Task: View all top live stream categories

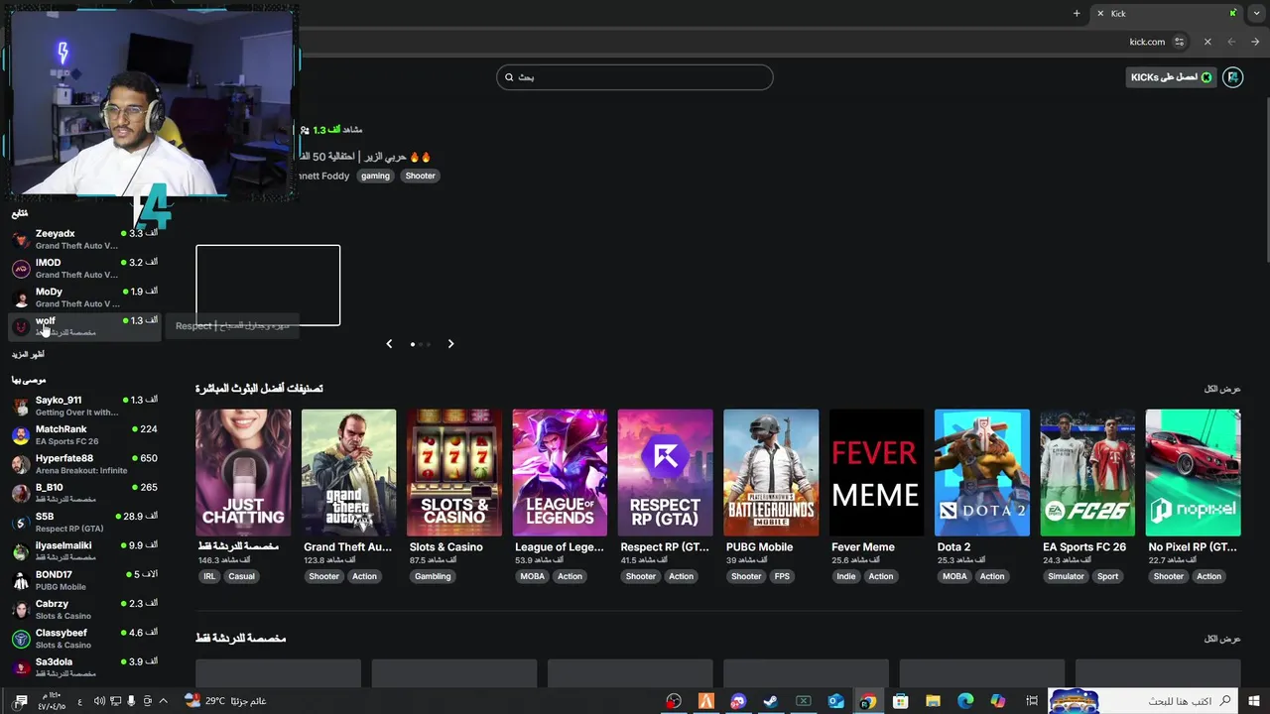Action: (x=1222, y=389)
